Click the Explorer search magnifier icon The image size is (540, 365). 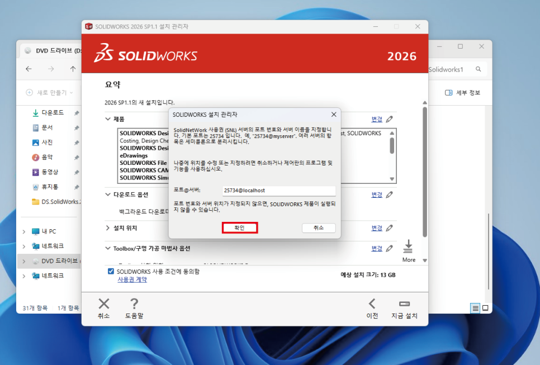pyautogui.click(x=479, y=69)
